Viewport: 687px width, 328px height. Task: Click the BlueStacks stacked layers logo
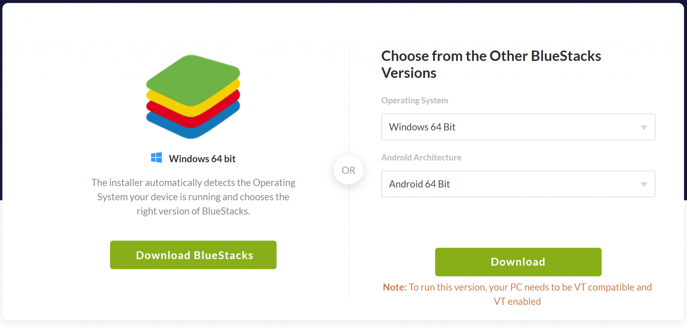point(193,97)
